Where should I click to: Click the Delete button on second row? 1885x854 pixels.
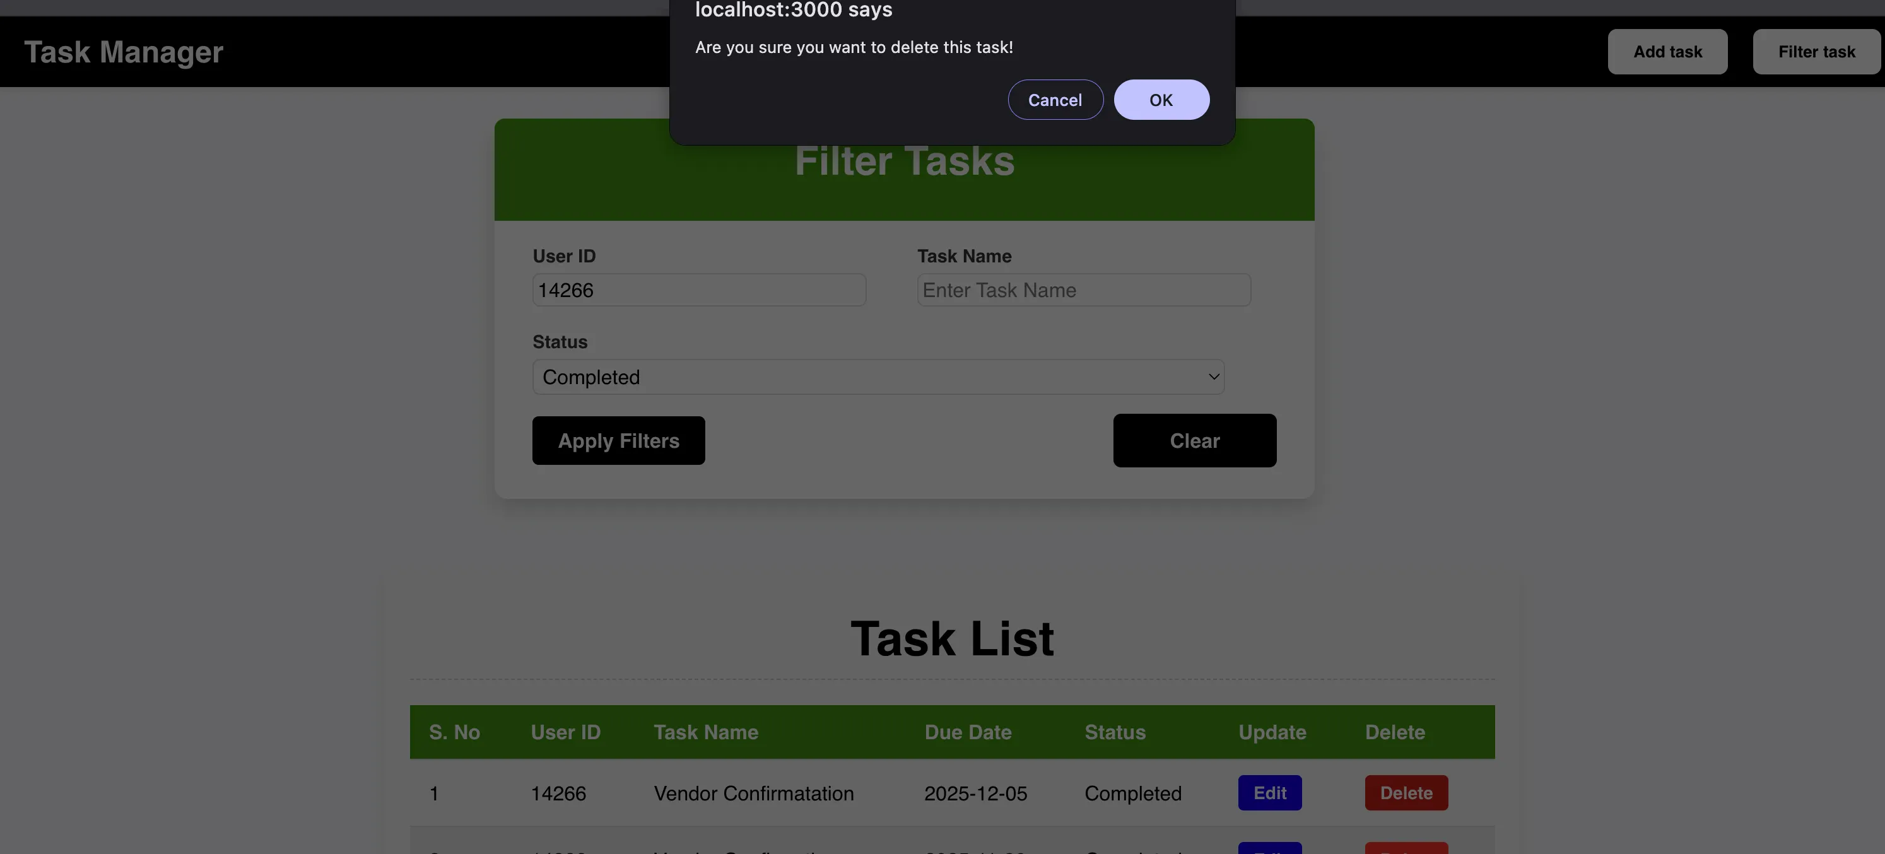pyautogui.click(x=1406, y=849)
